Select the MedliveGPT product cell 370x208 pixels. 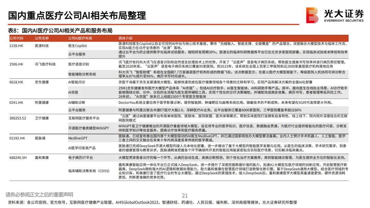(x=78, y=138)
